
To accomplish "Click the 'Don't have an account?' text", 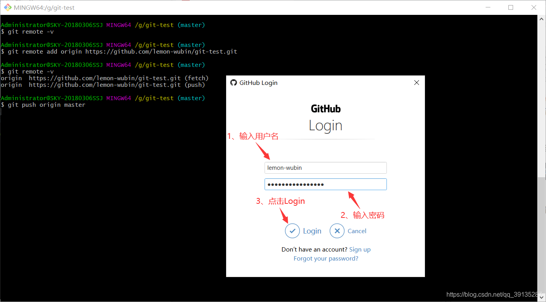I will click(314, 250).
